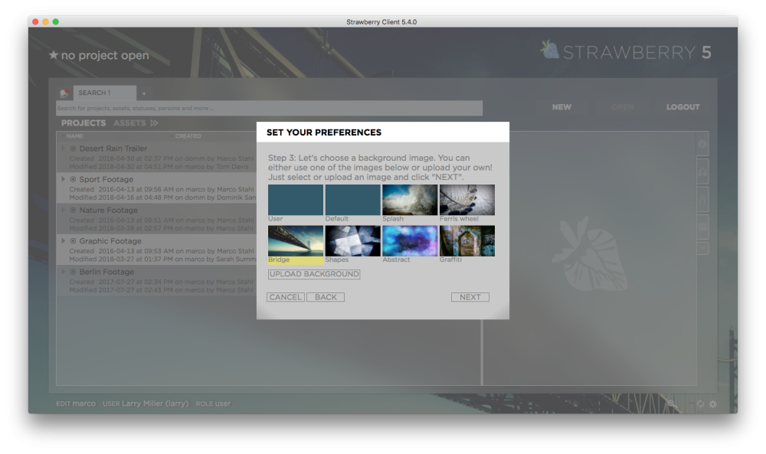This screenshot has height=454, width=766.
Task: Click the NEXT button in preferences dialog
Action: pyautogui.click(x=470, y=297)
